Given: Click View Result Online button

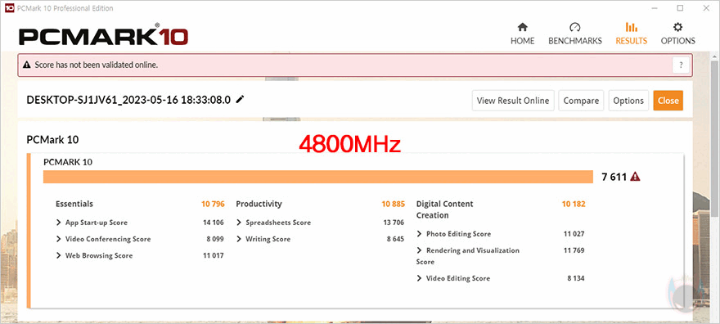Looking at the screenshot, I should point(513,101).
